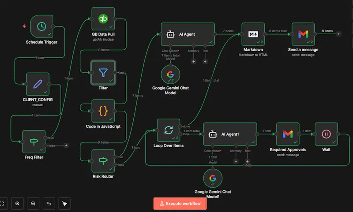Select the Loop Over Items node
The image size is (353, 212).
click(x=169, y=130)
